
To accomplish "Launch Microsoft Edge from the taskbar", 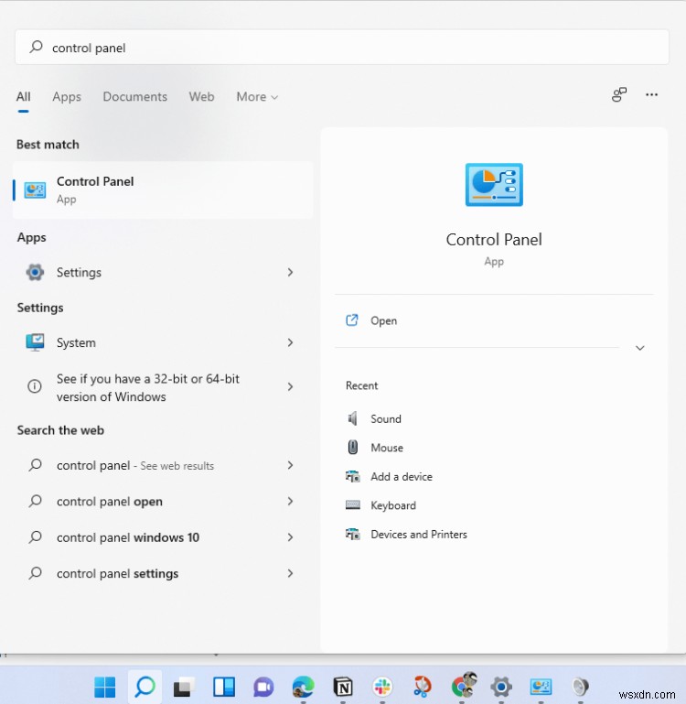I will pos(303,687).
